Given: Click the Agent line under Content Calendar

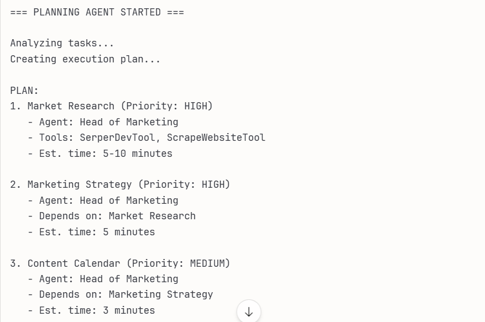Looking at the screenshot, I should coord(103,279).
